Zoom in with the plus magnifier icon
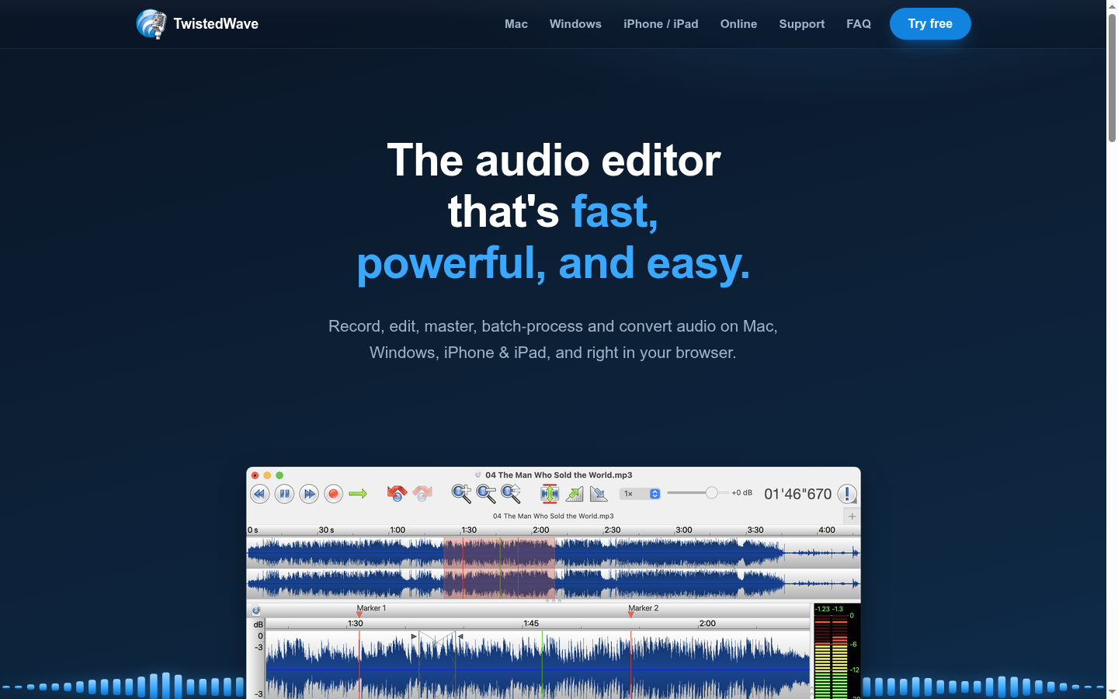 [461, 493]
